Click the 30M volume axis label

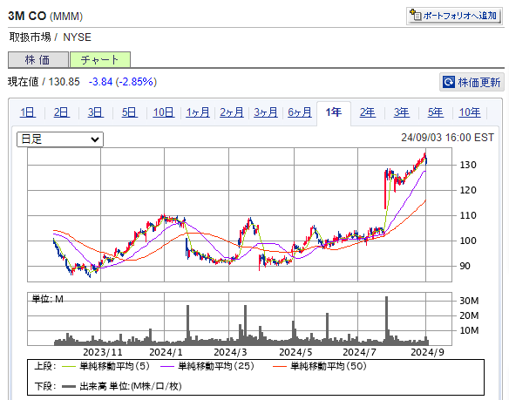click(469, 301)
